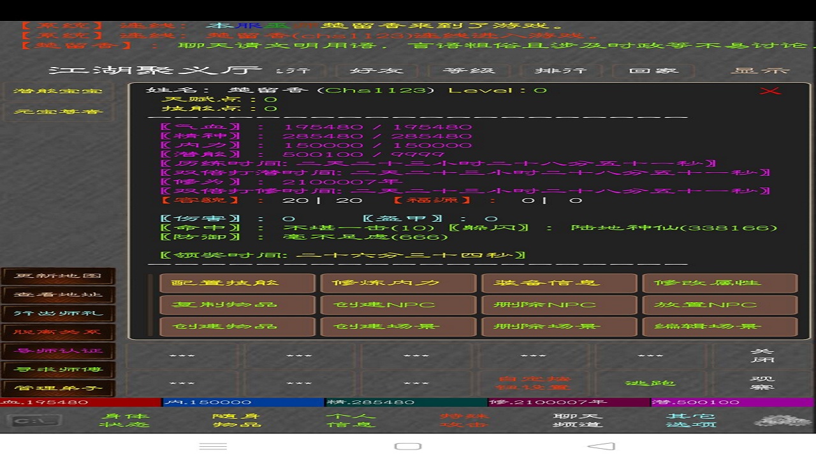Open the 身体状态 menu
The image size is (816, 459).
click(x=124, y=421)
